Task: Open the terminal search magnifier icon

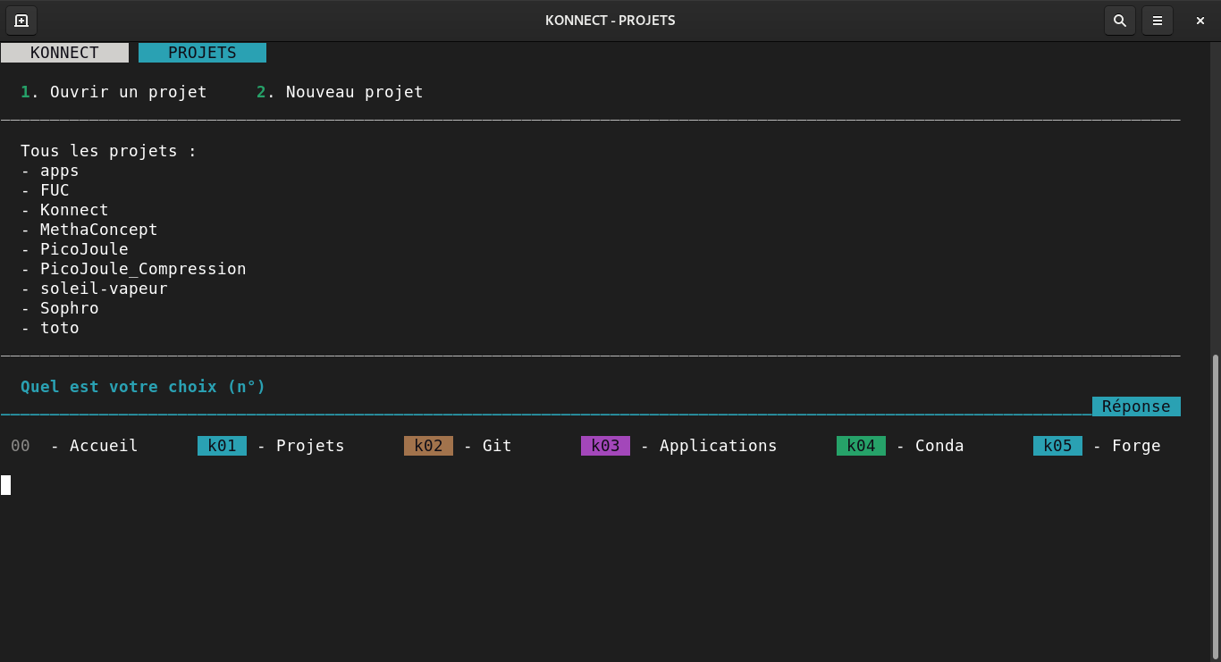Action: click(1119, 21)
